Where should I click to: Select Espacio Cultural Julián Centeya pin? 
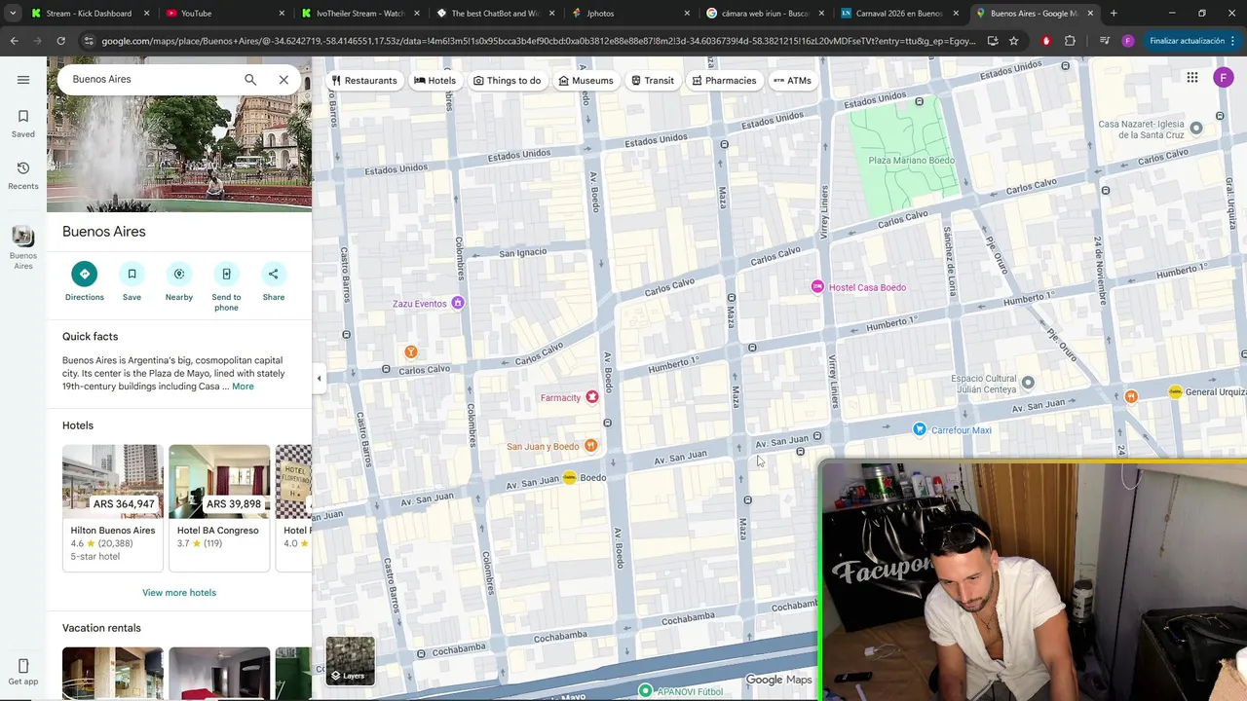pos(1027,383)
